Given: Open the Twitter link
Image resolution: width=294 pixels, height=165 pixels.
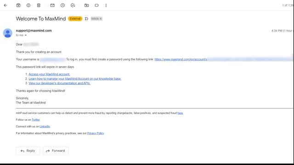Looking at the screenshot, I should point(36,120).
